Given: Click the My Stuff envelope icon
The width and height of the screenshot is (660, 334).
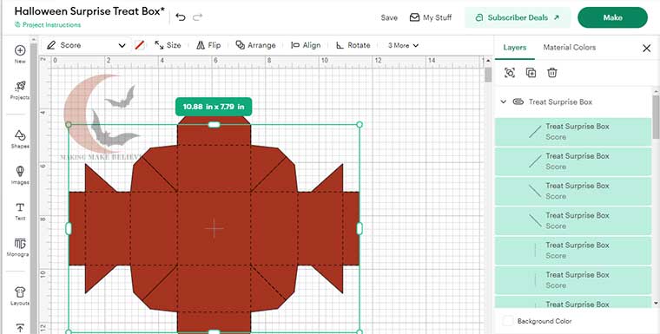Looking at the screenshot, I should click(x=414, y=17).
